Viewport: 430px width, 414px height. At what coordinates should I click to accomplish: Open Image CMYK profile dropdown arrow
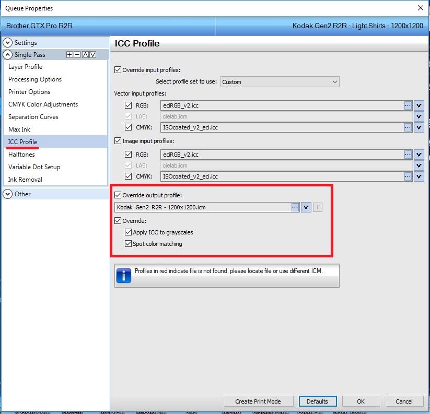point(419,176)
